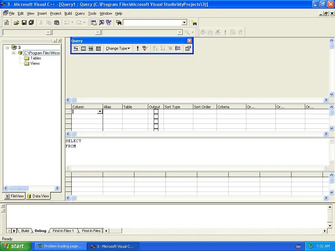This screenshot has width=335, height=251.
Task: Click the Table column header
Action: [x=135, y=107]
